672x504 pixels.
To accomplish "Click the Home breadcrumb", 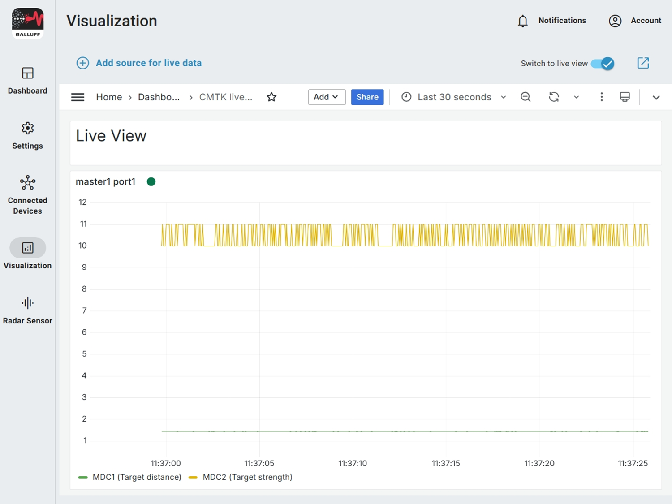I will tap(109, 97).
